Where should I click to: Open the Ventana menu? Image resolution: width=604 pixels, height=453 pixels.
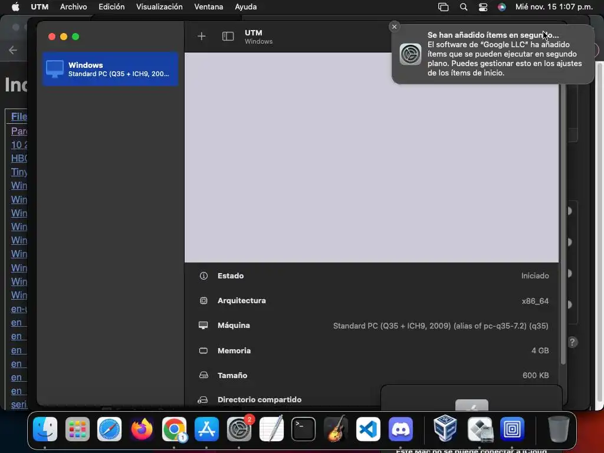(x=208, y=7)
